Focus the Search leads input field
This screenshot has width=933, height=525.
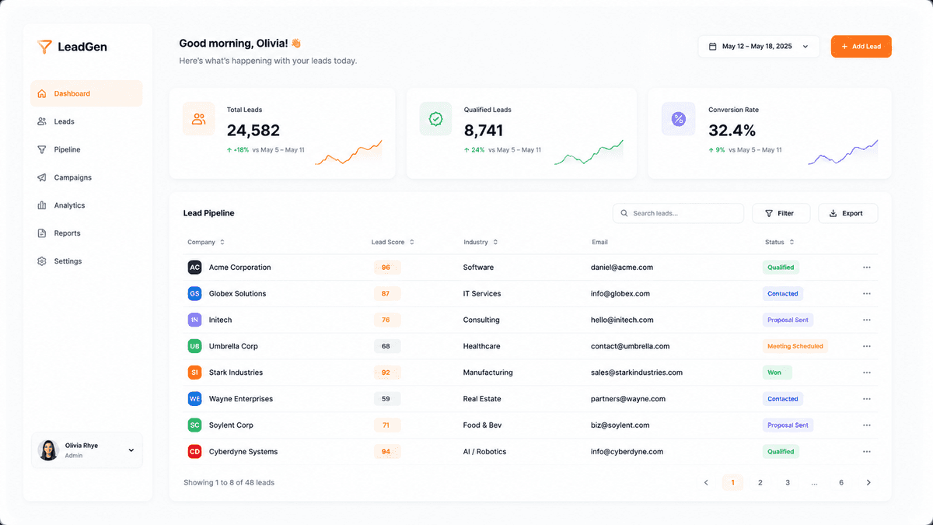click(678, 213)
